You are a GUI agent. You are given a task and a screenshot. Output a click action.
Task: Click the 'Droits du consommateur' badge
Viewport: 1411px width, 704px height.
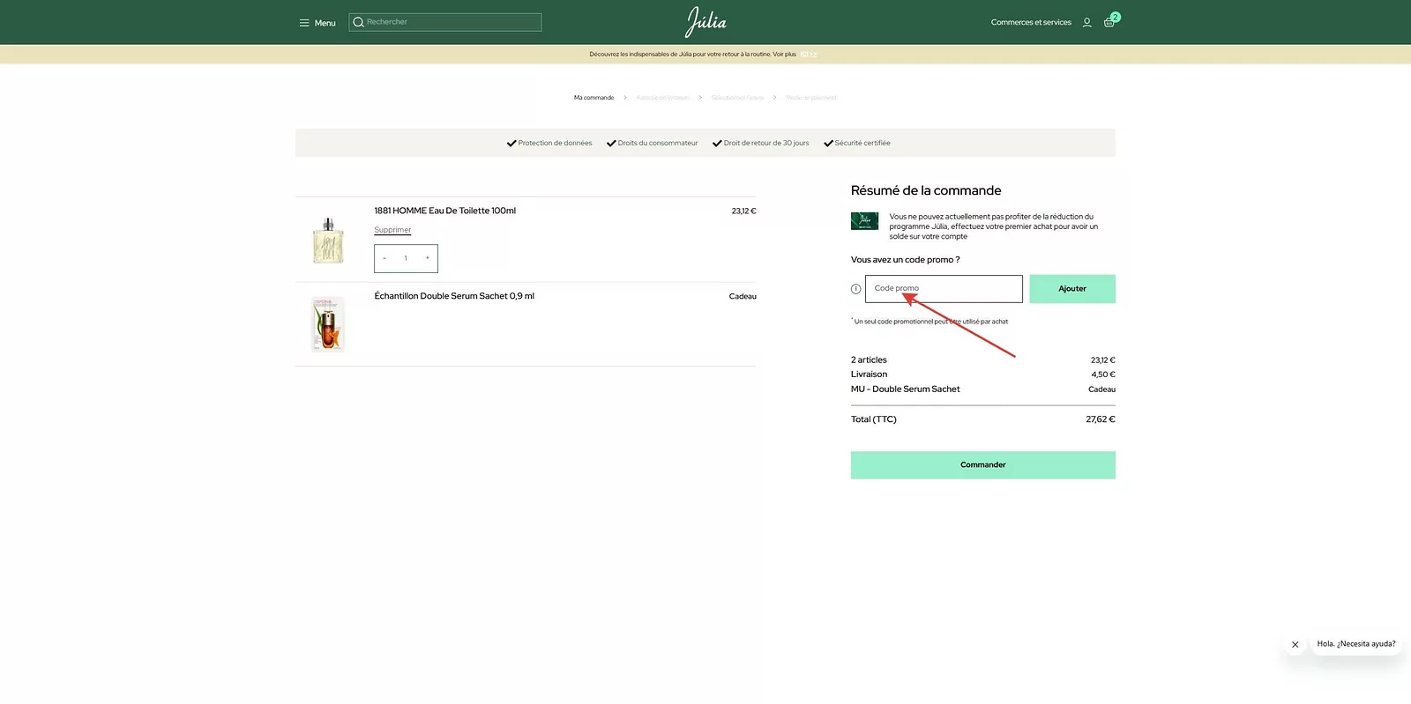[652, 143]
